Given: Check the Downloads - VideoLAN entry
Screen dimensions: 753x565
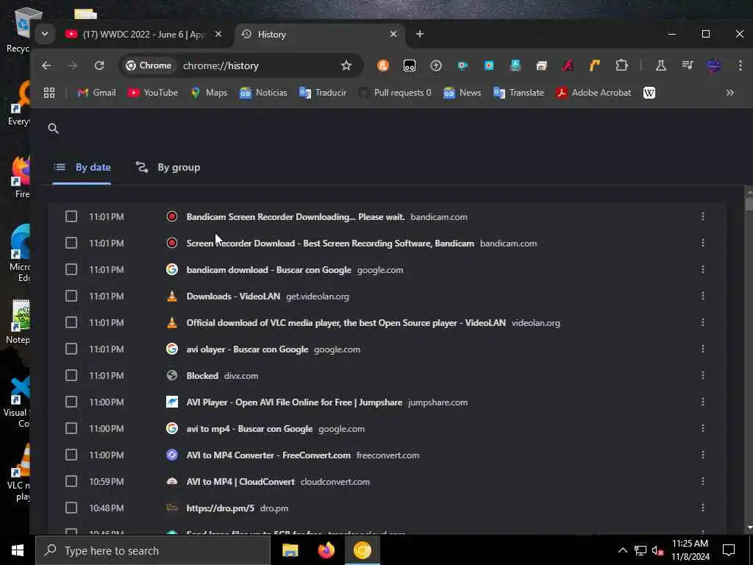Looking at the screenshot, I should pyautogui.click(x=71, y=296).
